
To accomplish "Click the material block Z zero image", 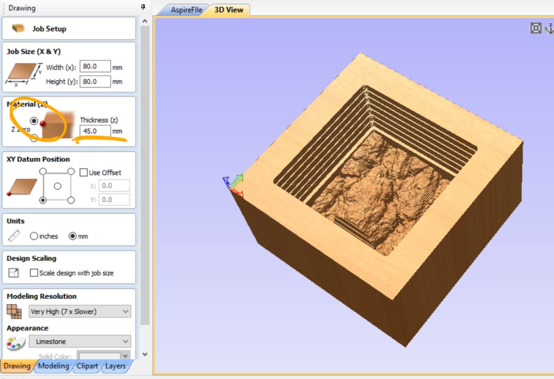I will 57,124.
